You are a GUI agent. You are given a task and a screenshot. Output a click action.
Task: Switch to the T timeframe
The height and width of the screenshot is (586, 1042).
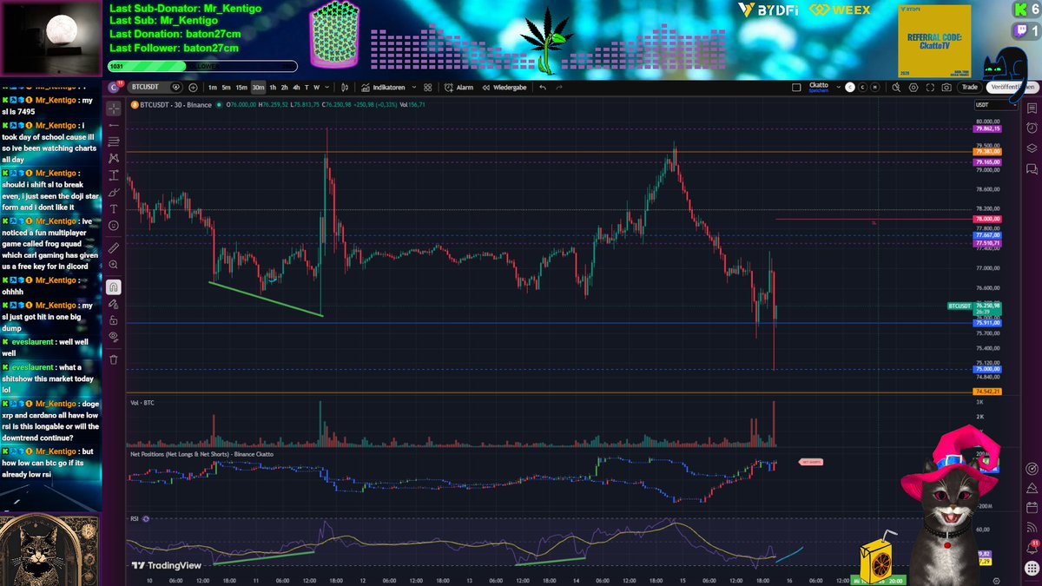pyautogui.click(x=307, y=87)
